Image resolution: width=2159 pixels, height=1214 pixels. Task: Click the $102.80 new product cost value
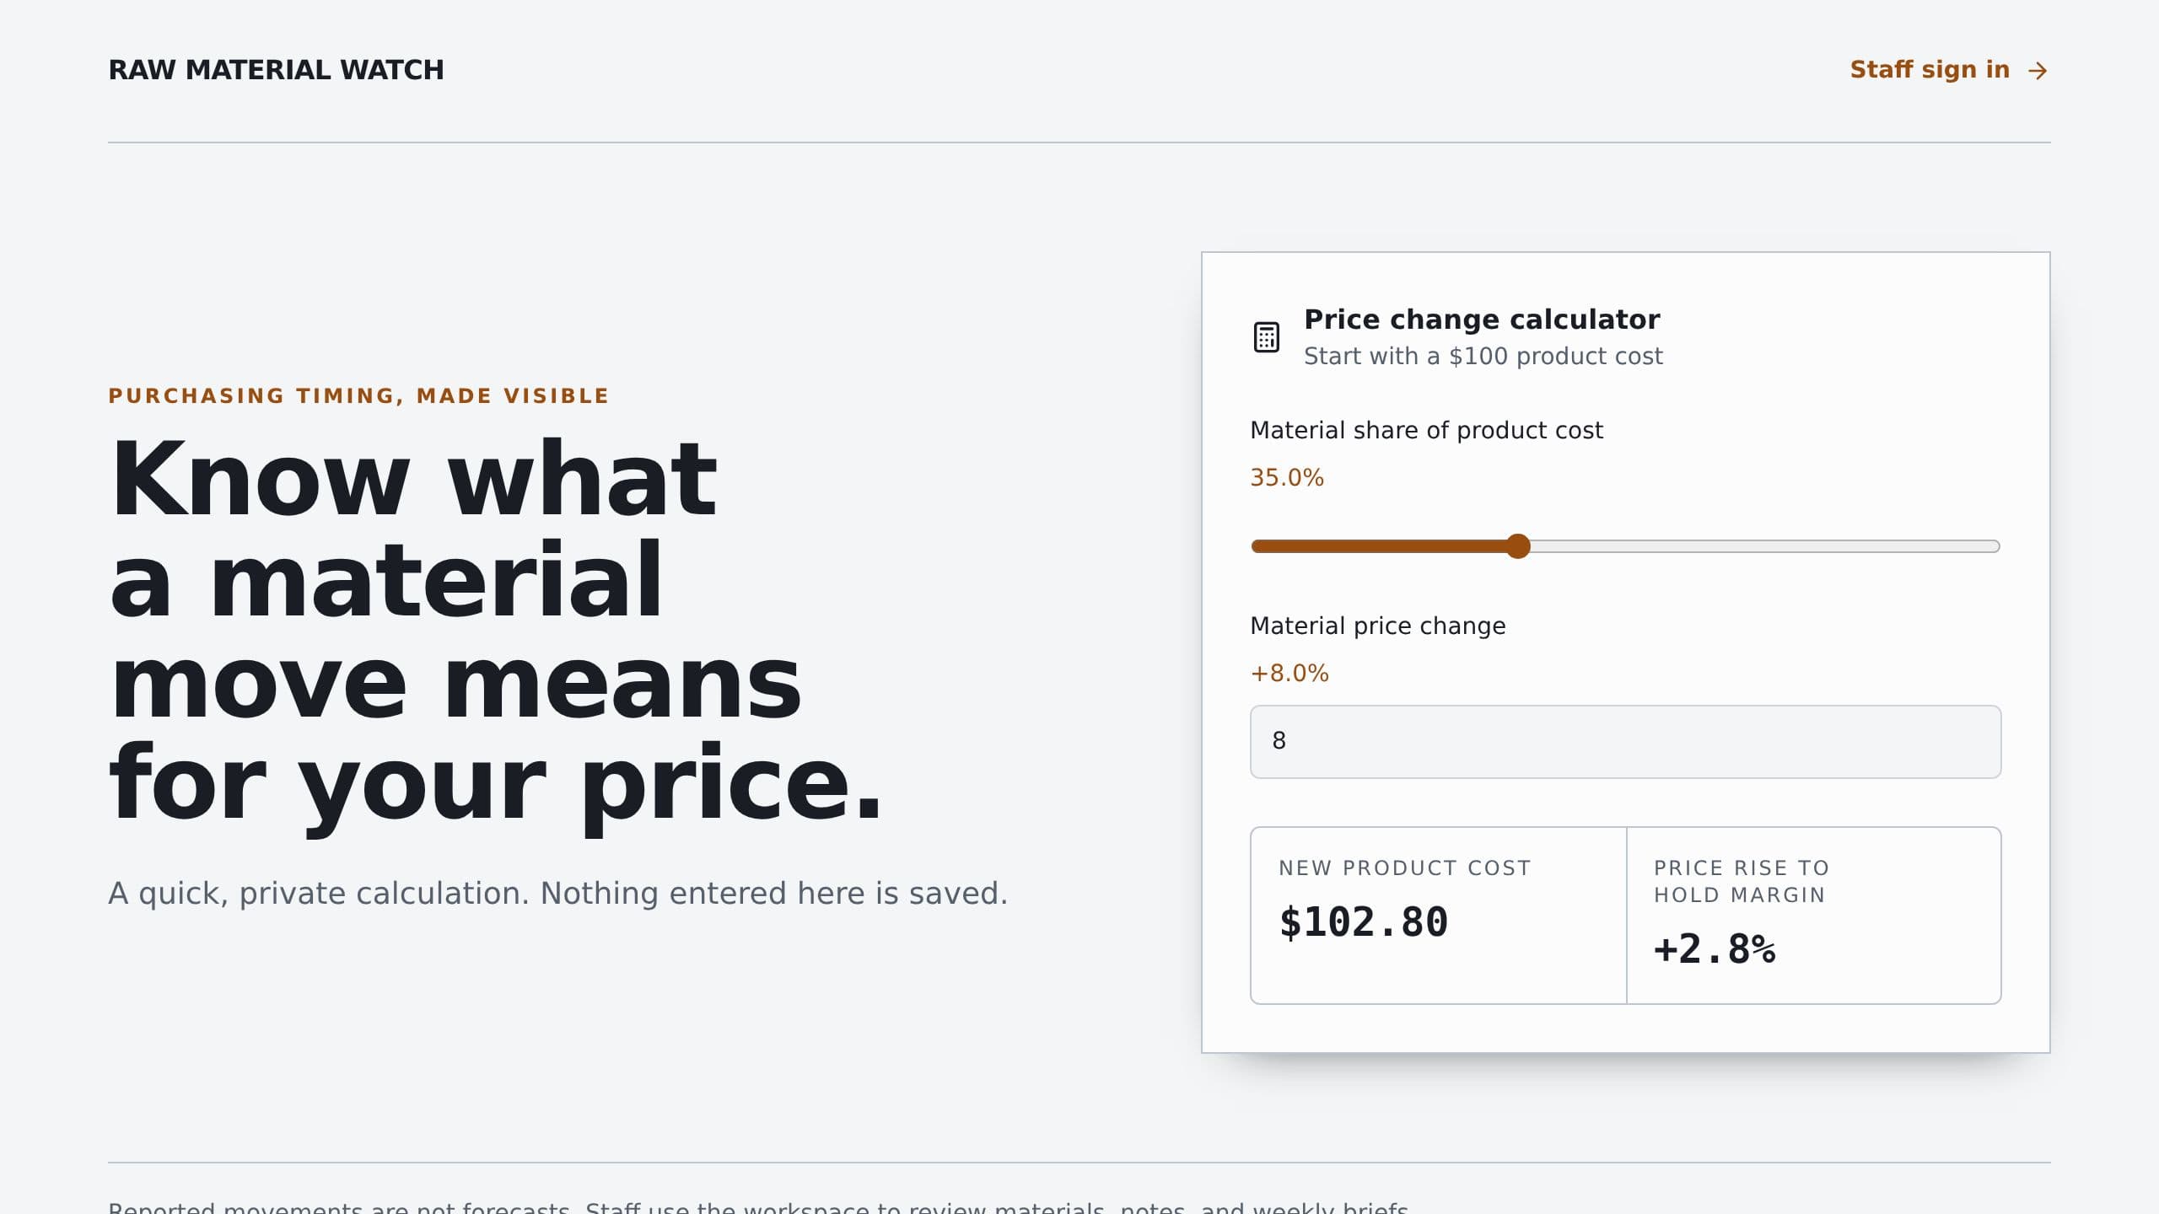1364,921
